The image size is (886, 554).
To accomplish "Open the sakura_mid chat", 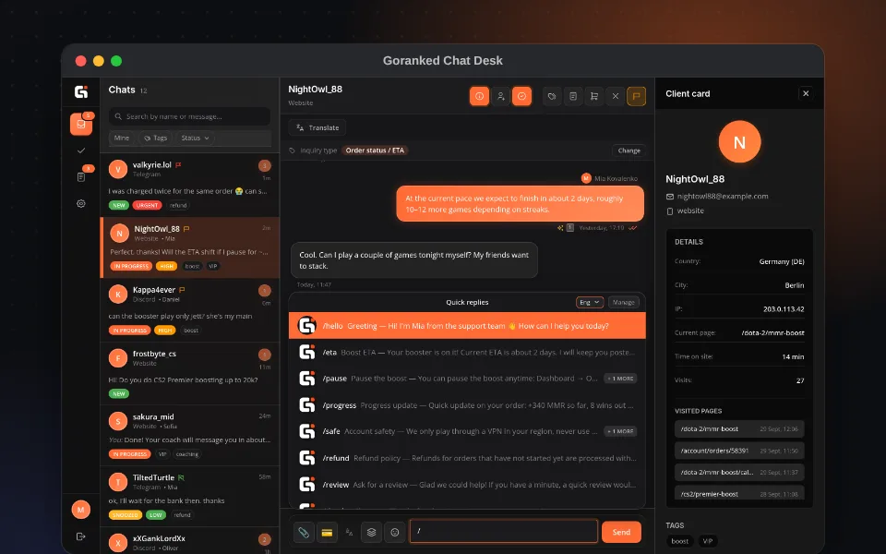I will [x=190, y=435].
